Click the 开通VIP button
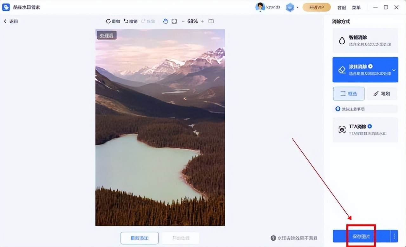Viewport: 406px width, 247px height. click(x=316, y=7)
